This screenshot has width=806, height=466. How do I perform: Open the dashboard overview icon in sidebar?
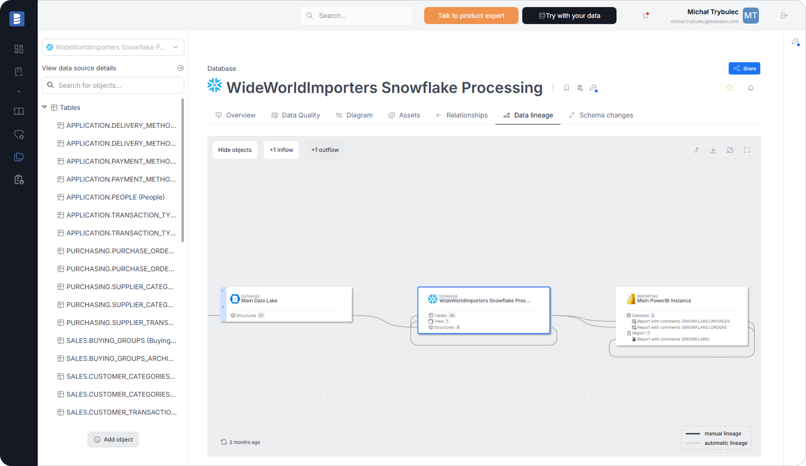[19, 49]
